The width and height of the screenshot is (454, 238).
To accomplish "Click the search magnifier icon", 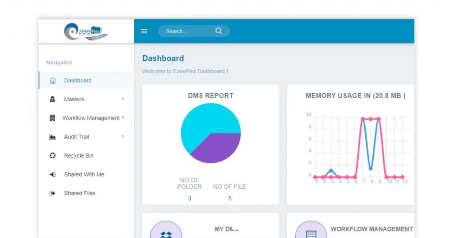I will tap(219, 31).
